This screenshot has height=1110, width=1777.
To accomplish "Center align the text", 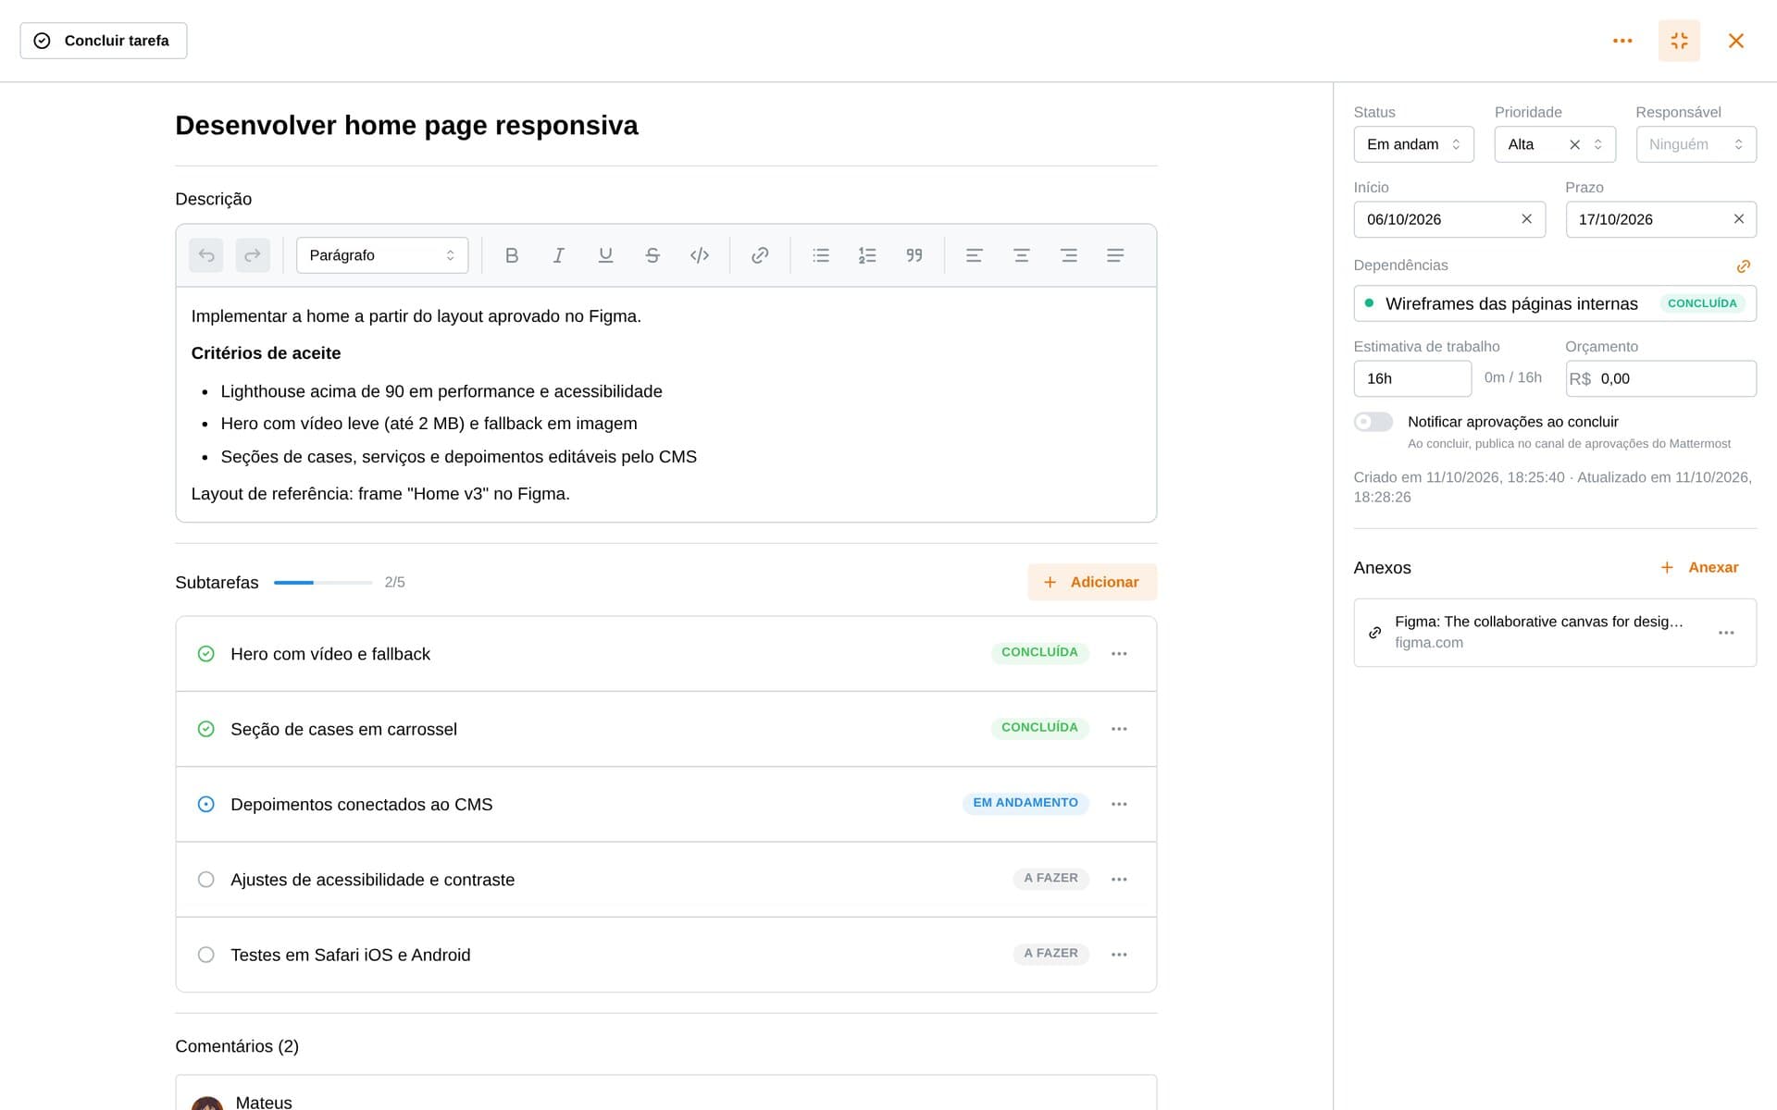I will 1022,255.
